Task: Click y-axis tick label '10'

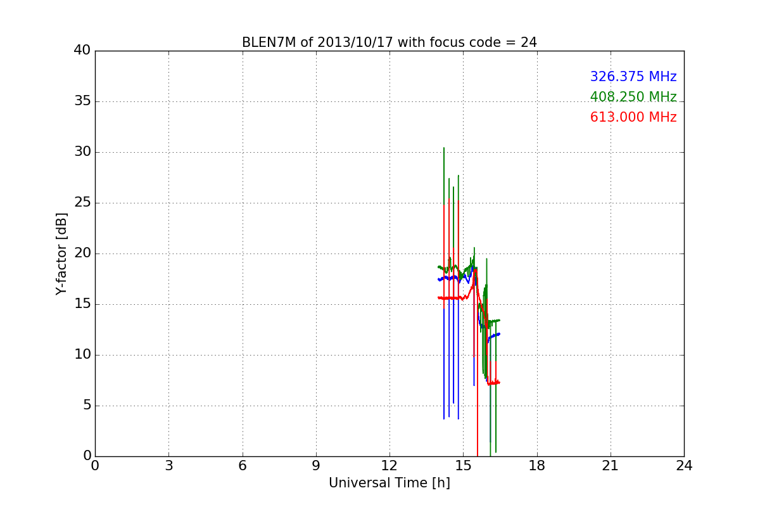Action: [82, 354]
